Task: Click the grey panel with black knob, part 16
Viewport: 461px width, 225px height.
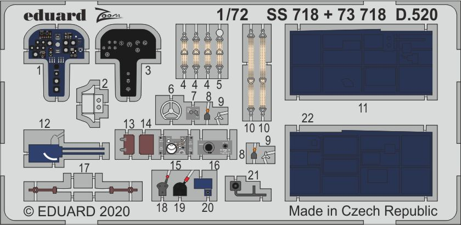Action: pyautogui.click(x=217, y=147)
